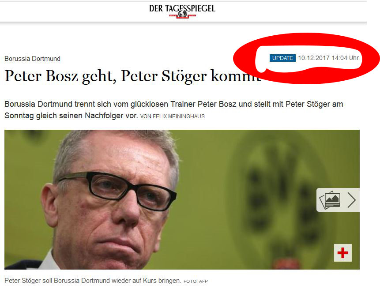The width and height of the screenshot is (380, 289).
Task: Go to next image with chevron arrow
Action: point(351,200)
